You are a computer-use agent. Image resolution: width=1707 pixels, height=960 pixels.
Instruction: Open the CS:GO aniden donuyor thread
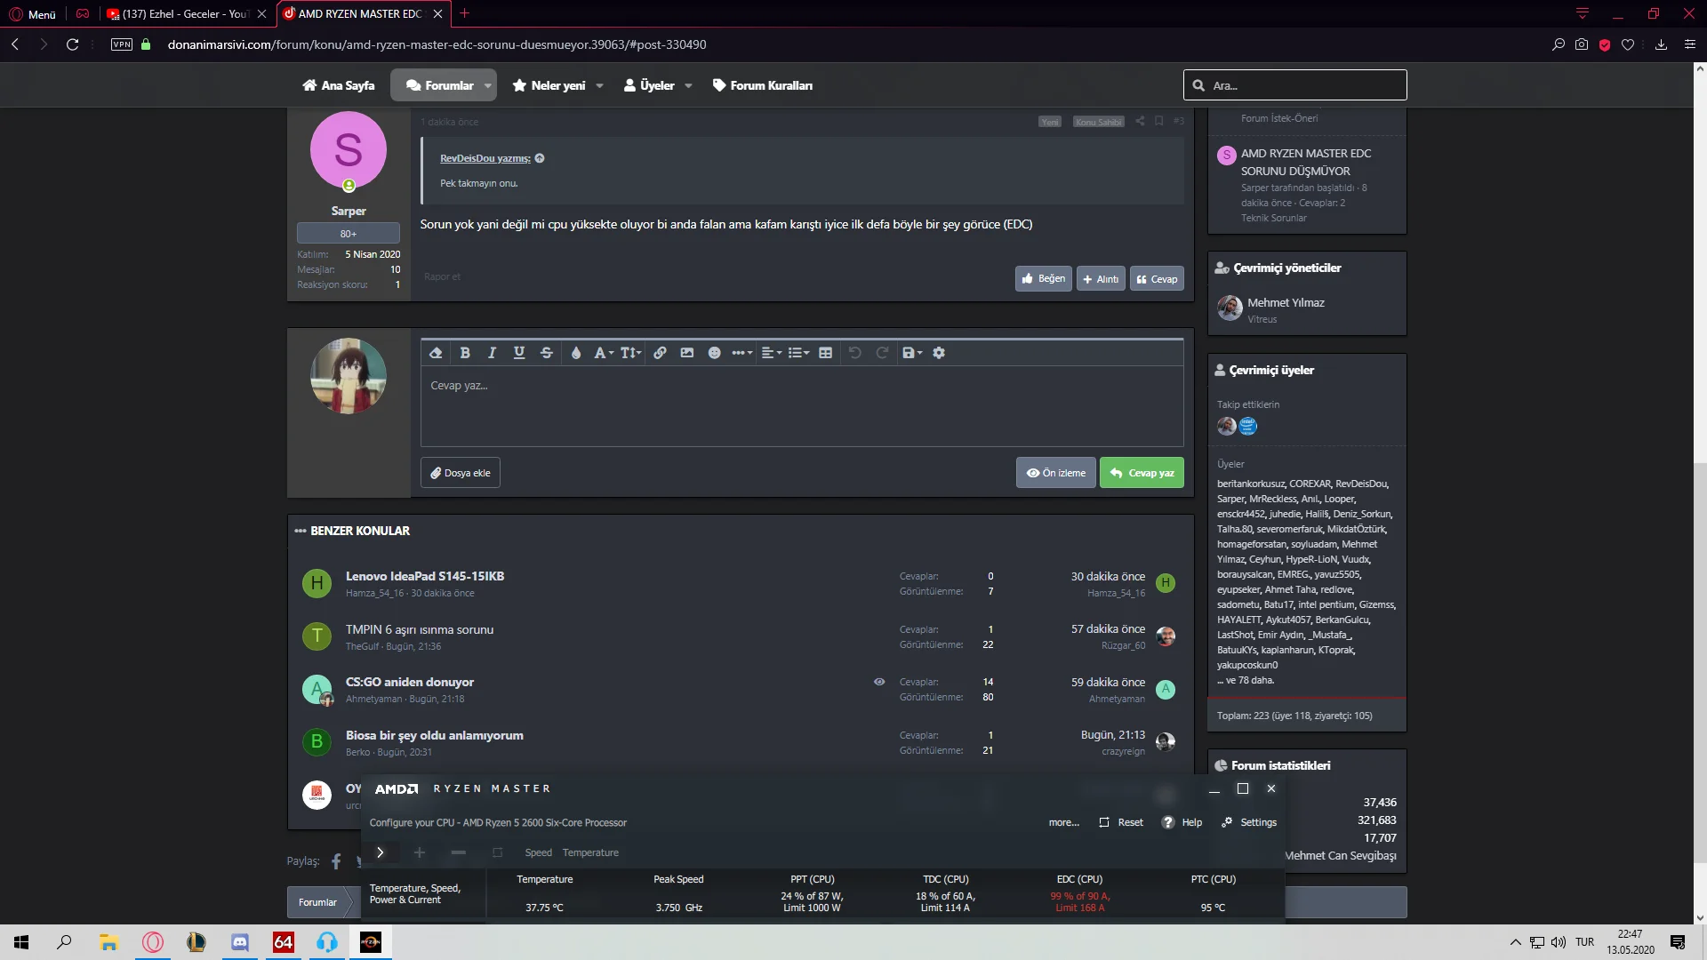pyautogui.click(x=409, y=682)
